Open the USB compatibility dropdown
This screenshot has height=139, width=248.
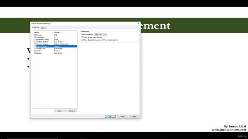pyautogui.click(x=100, y=34)
